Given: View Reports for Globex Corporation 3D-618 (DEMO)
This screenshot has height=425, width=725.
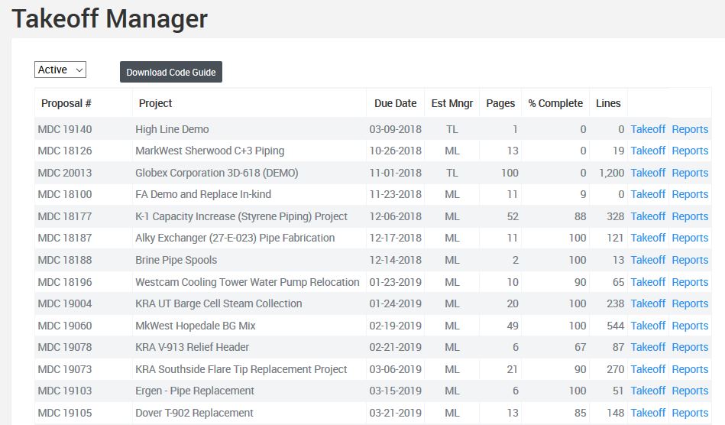Looking at the screenshot, I should pos(690,173).
